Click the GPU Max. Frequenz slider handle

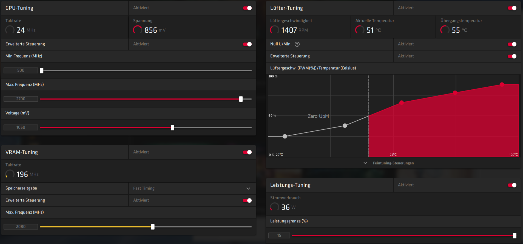pyautogui.click(x=241, y=99)
